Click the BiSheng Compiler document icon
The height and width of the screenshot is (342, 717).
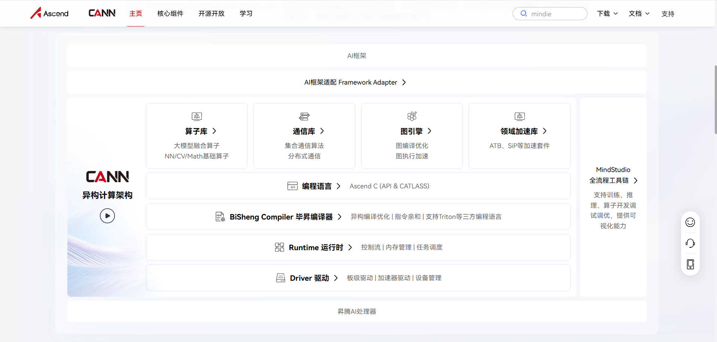(x=220, y=217)
